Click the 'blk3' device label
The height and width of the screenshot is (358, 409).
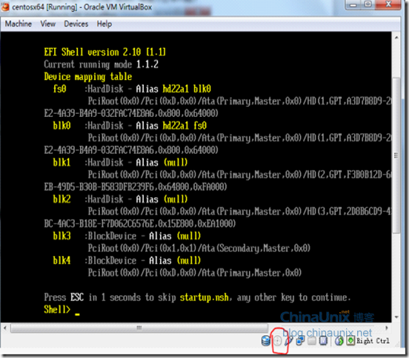[61, 236]
